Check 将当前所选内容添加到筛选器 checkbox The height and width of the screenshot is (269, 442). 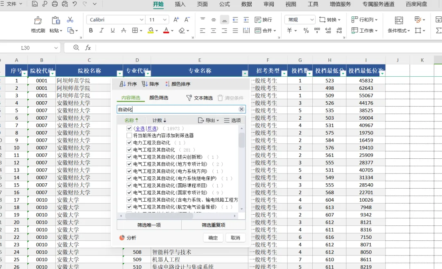click(129, 136)
